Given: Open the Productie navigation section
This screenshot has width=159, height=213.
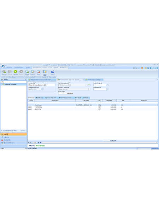Looking at the screenshot, I should pyautogui.click(x=7, y=140).
